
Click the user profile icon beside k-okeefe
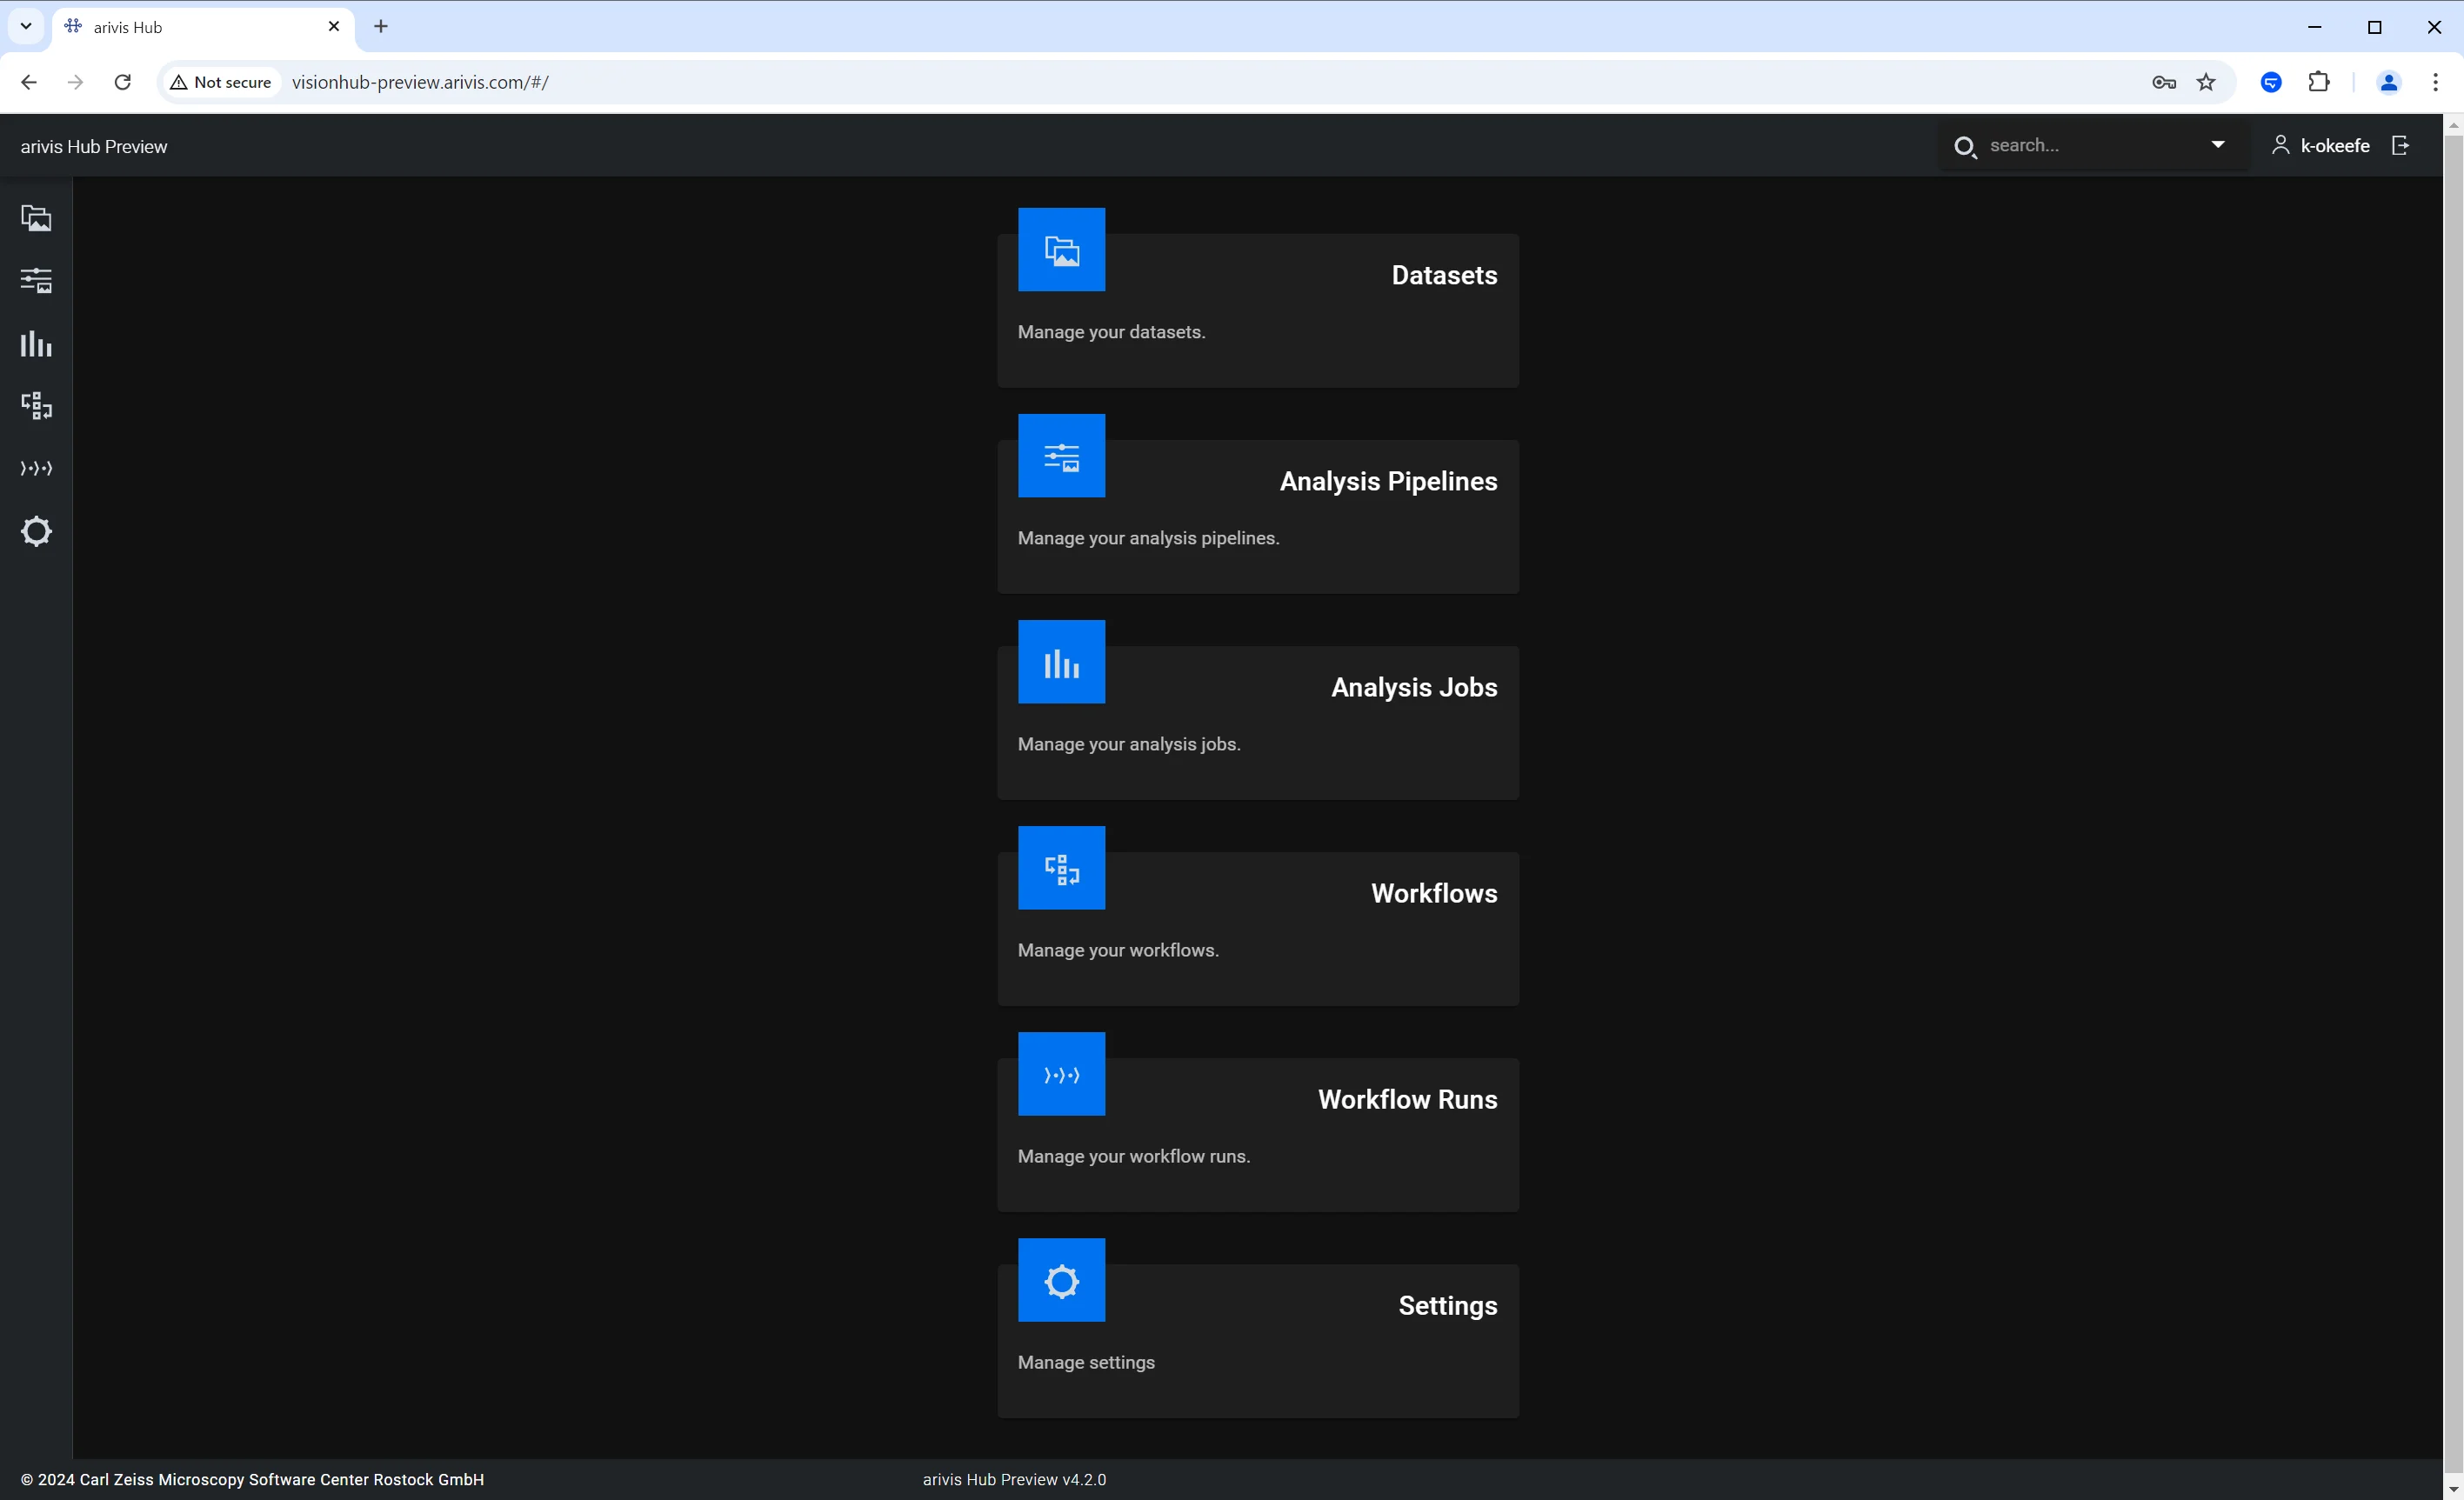pos(2280,146)
